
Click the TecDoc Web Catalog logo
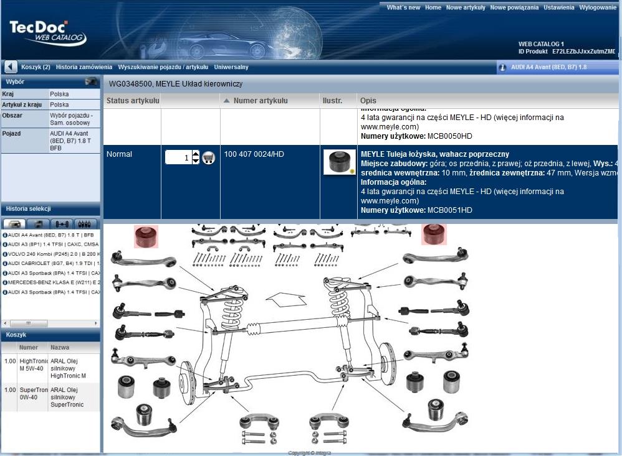tap(47, 33)
